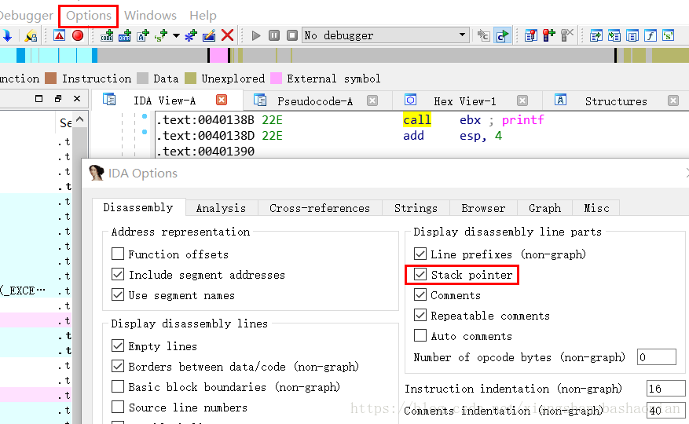The width and height of the screenshot is (689, 424).
Task: Click the blue down arrow toolbar icon
Action: pos(7,35)
